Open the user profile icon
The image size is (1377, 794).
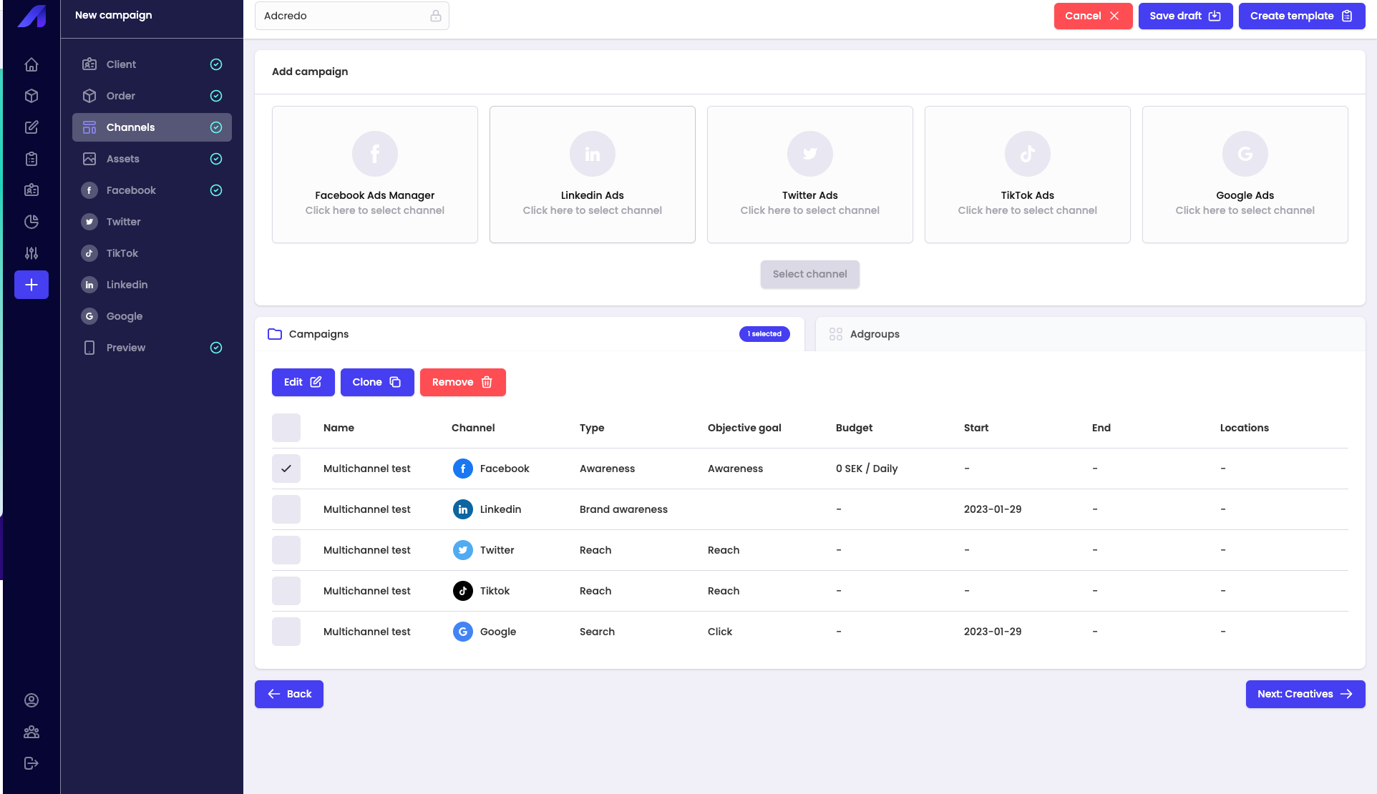pyautogui.click(x=31, y=700)
